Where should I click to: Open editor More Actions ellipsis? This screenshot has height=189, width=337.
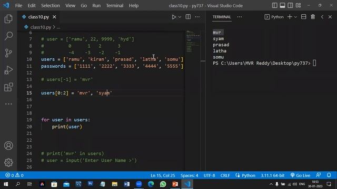click(x=197, y=17)
